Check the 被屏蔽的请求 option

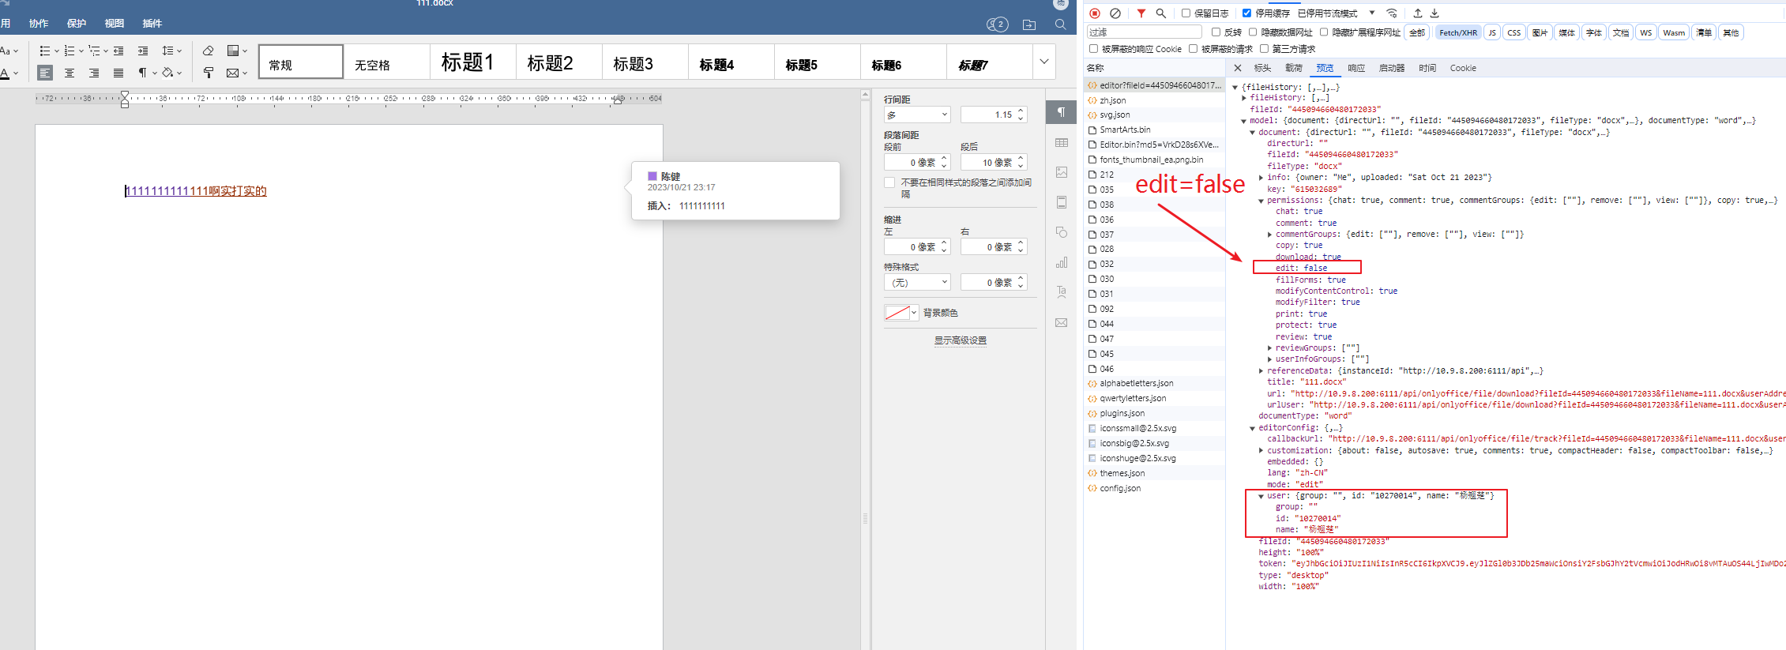point(1194,49)
